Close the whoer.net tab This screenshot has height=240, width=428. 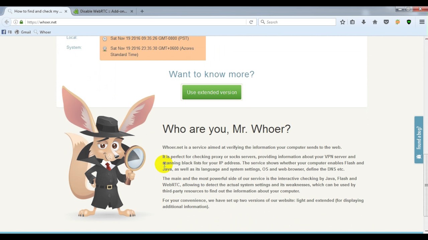pos(66,11)
